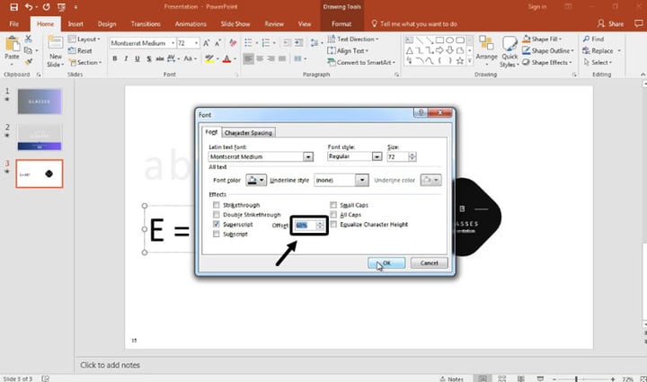
Task: Open the File menu
Action: point(14,24)
